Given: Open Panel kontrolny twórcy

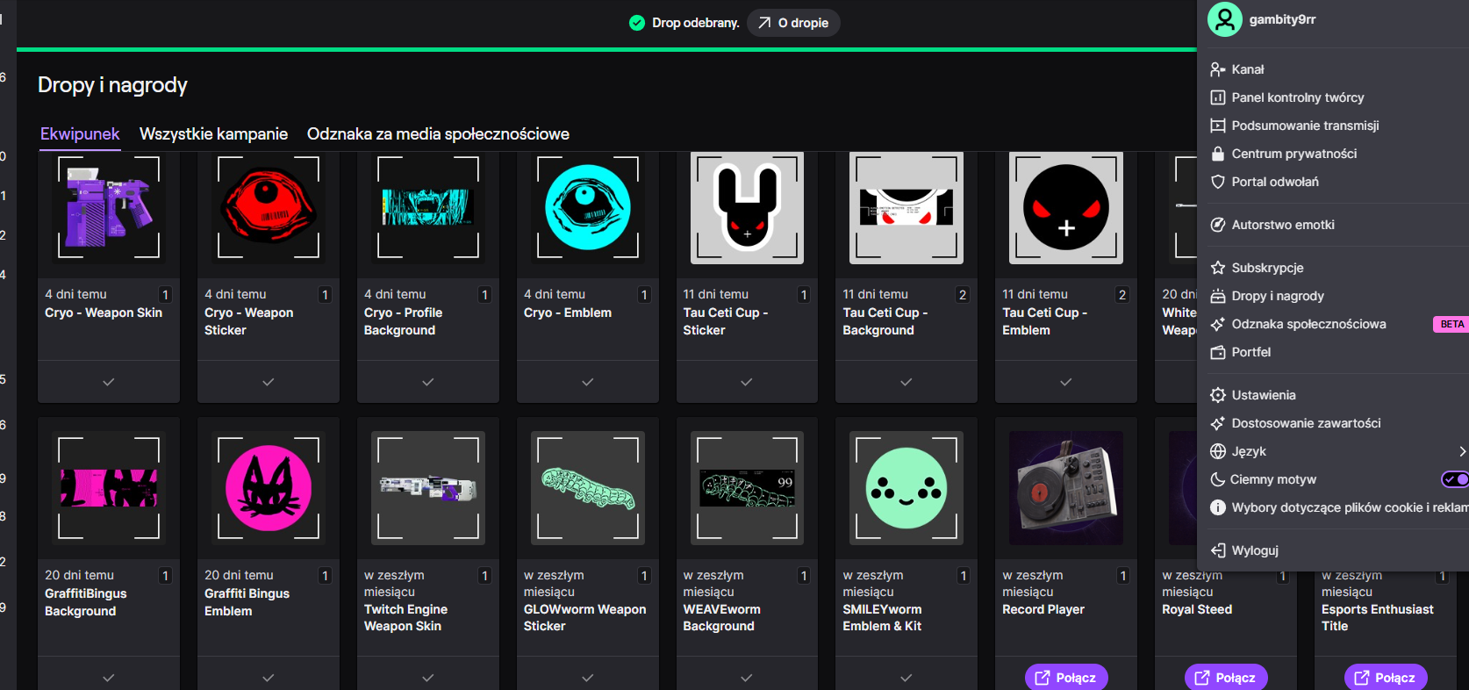Looking at the screenshot, I should click(1297, 97).
